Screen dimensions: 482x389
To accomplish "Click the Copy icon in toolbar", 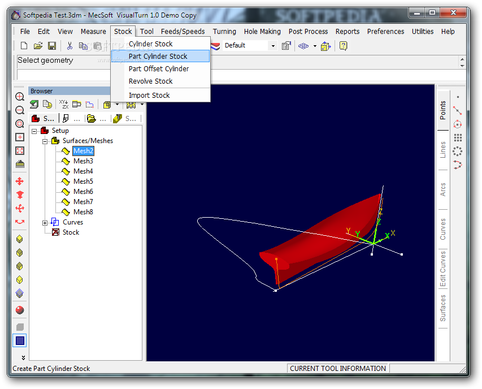I will coord(83,46).
